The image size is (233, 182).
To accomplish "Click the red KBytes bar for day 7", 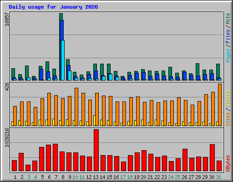I will 55,157.
